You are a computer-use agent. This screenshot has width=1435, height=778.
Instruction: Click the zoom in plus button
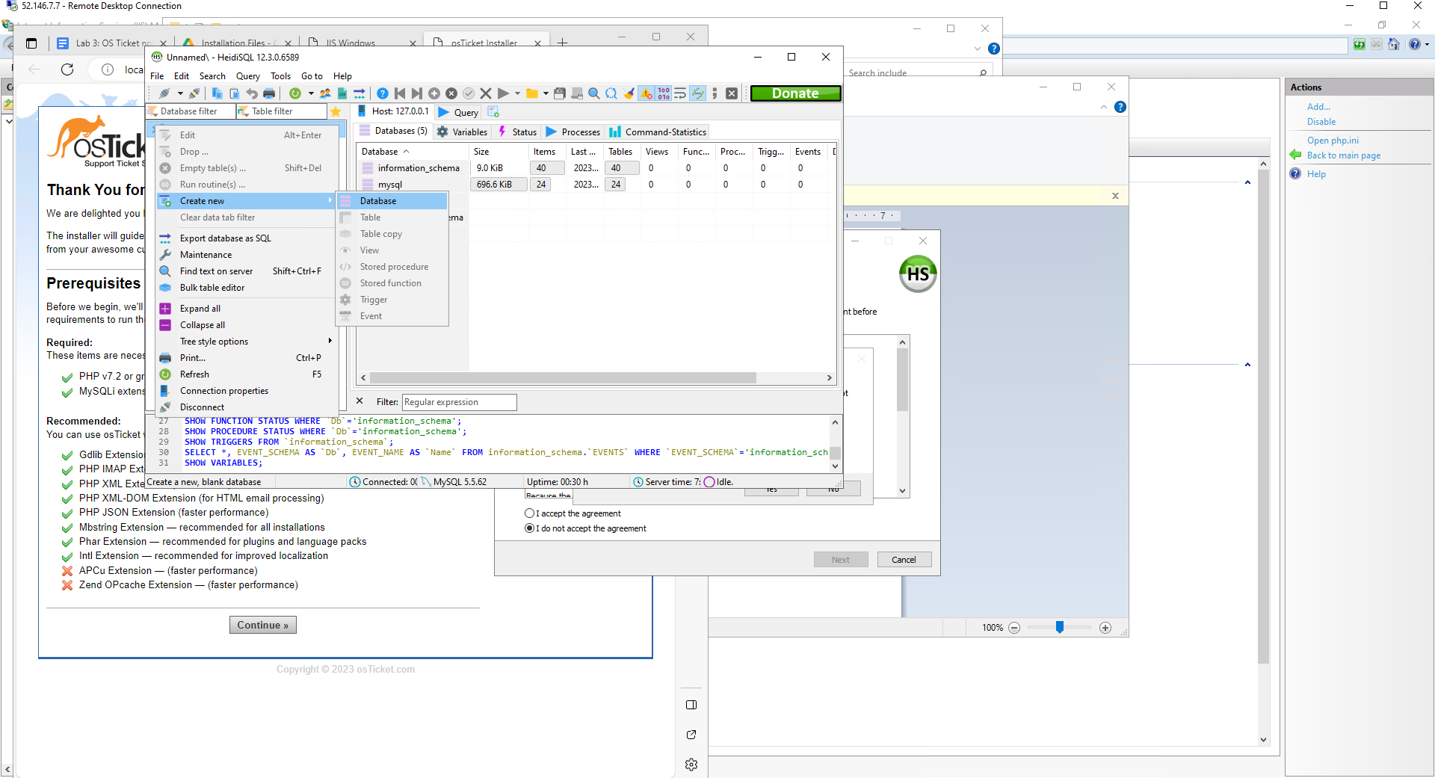coord(1105,628)
